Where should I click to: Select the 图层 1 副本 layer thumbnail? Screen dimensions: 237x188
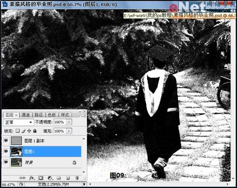(x=16, y=141)
